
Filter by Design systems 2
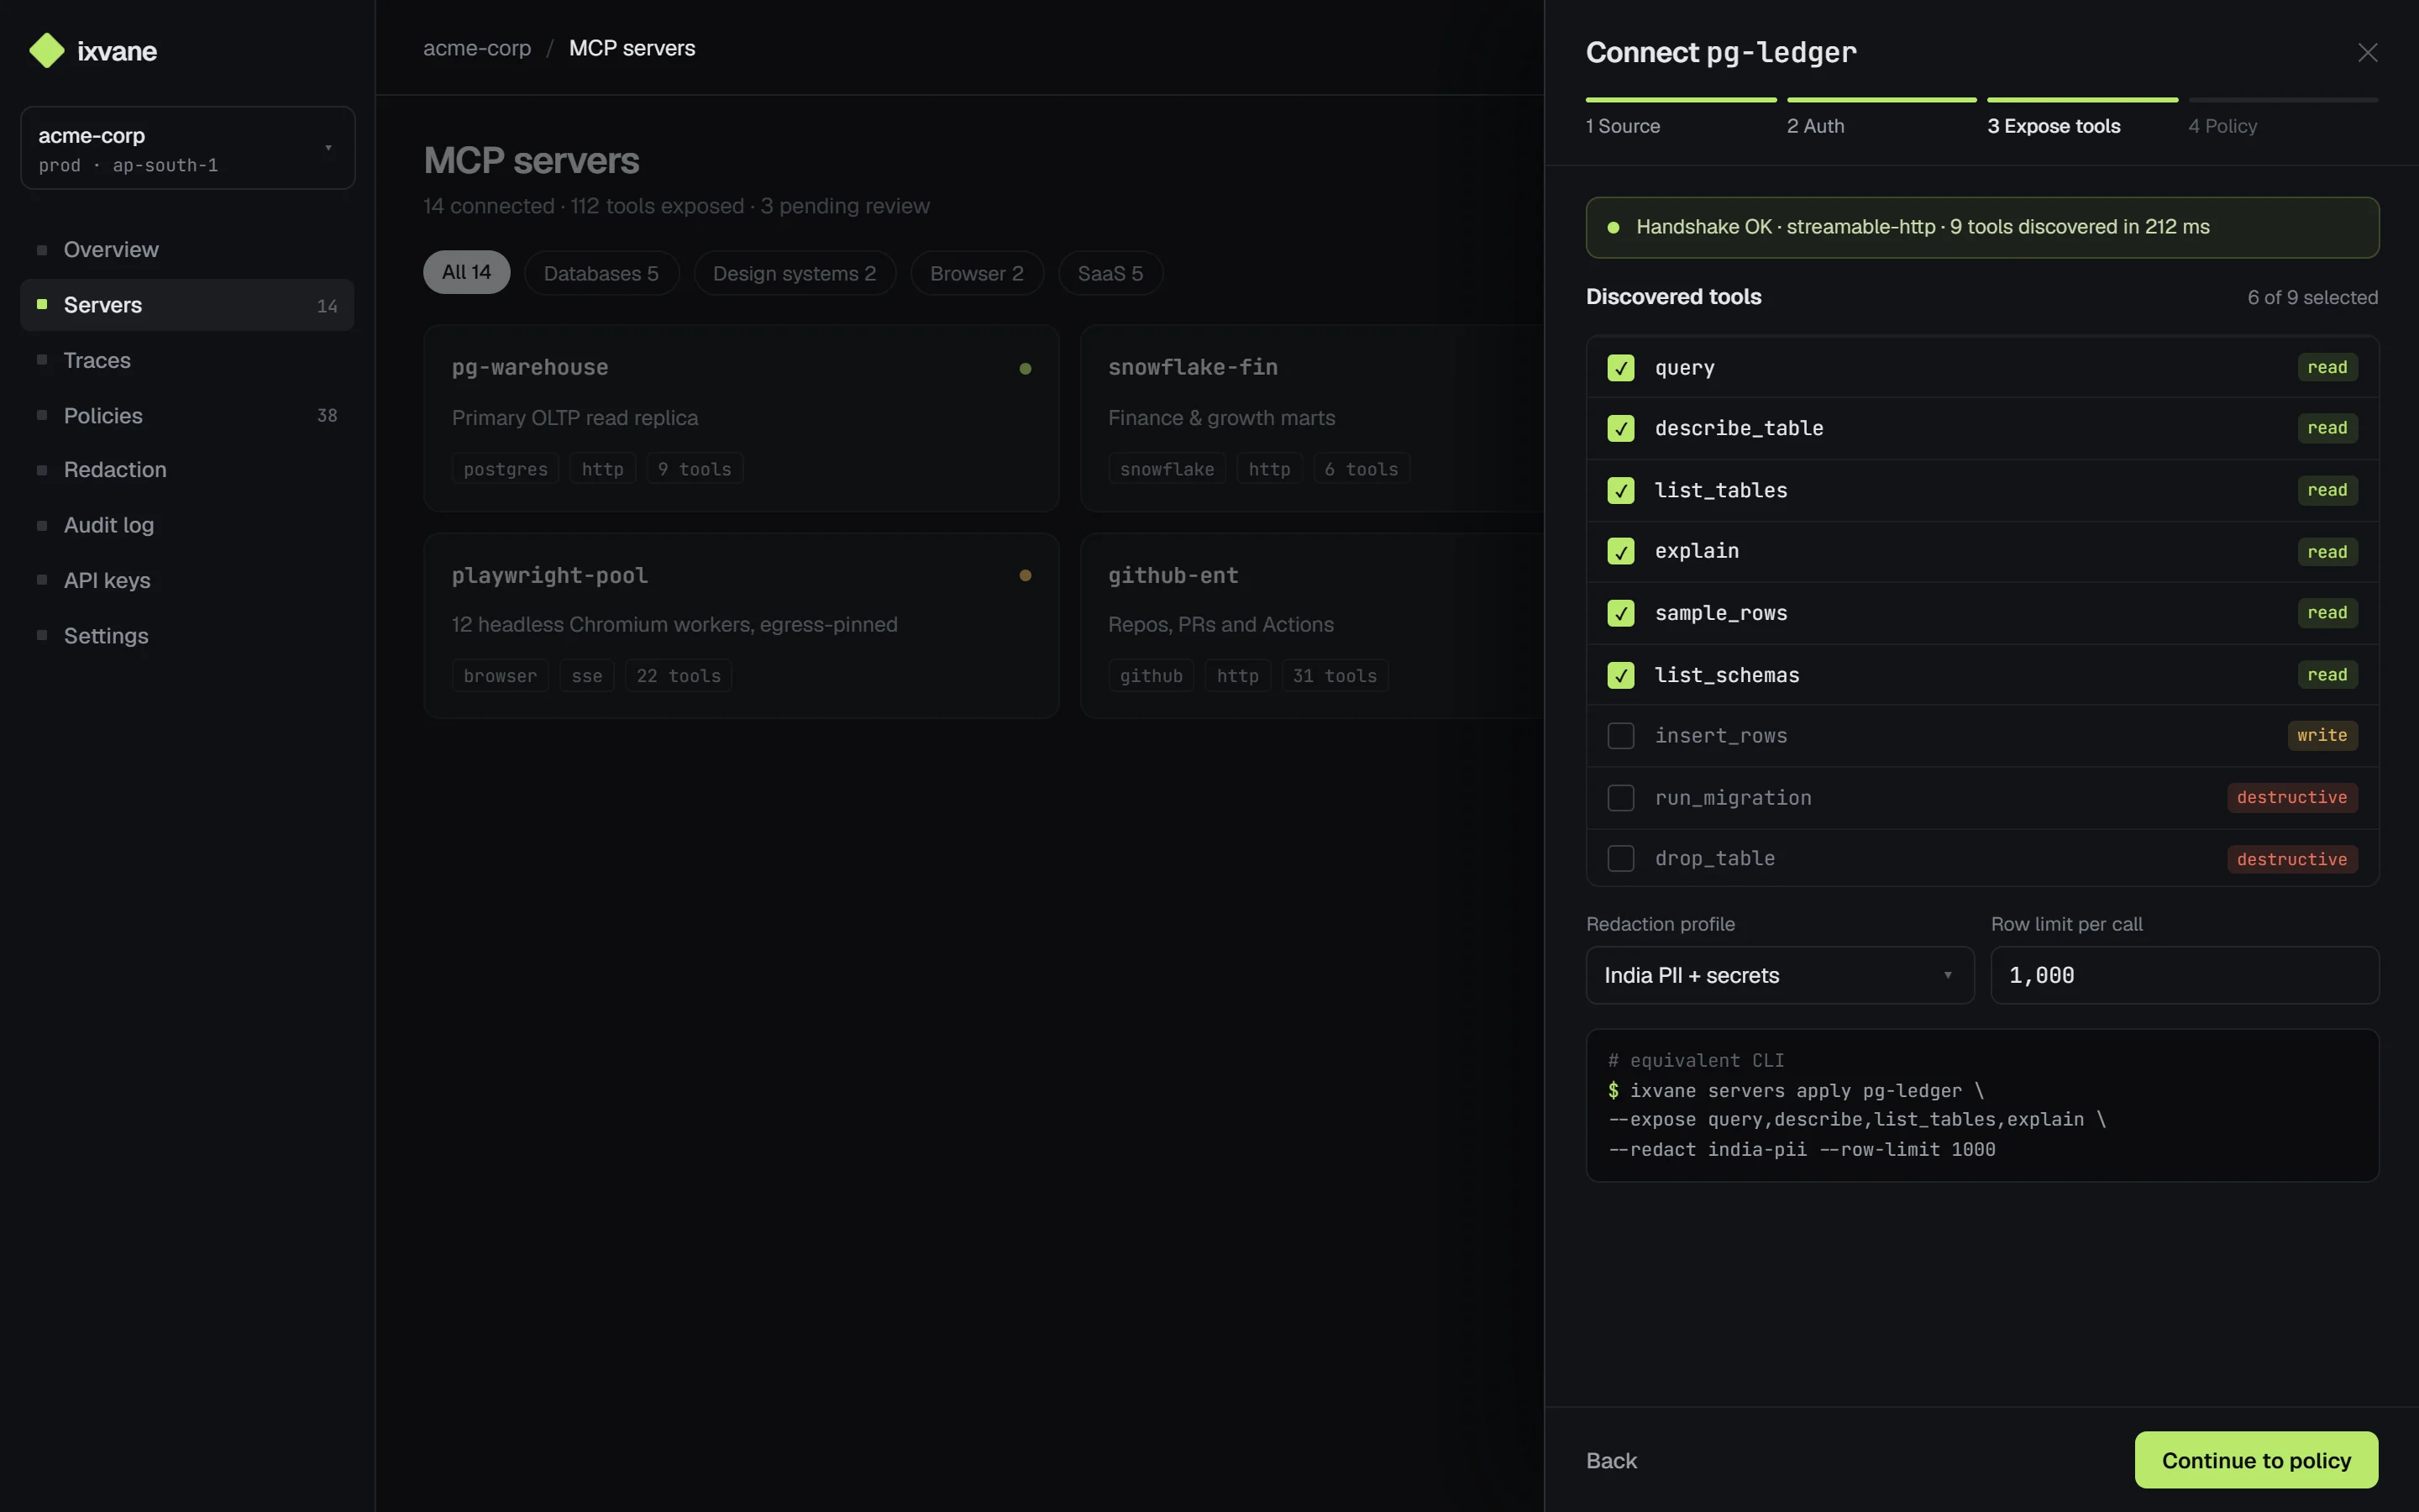[794, 273]
